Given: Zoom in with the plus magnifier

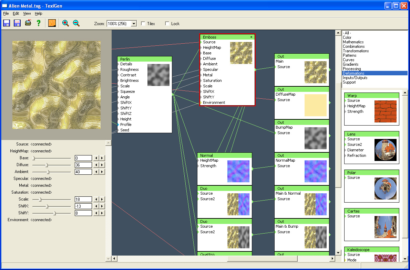Looking at the screenshot, I should (x=65, y=23).
